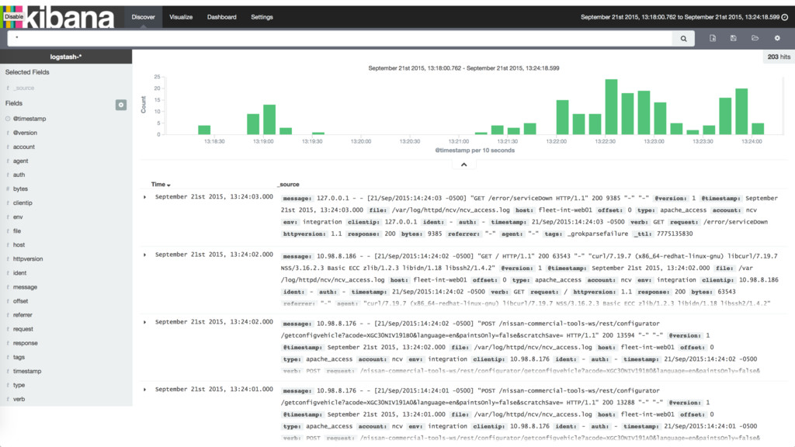The image size is (795, 447).
Task: Click the gear icon in the search toolbar
Action: point(777,38)
